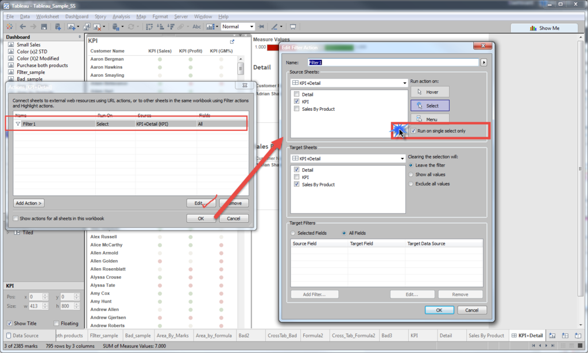Open Target Sheets KPI+Detail dropdown

[x=348, y=158]
